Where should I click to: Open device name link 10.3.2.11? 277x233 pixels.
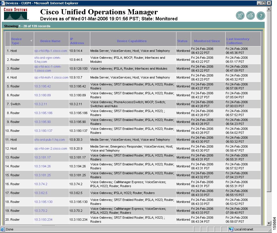click(41, 104)
